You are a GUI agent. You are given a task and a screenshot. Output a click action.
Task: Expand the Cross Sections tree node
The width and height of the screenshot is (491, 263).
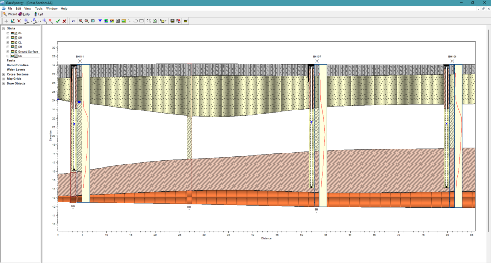tap(4, 75)
